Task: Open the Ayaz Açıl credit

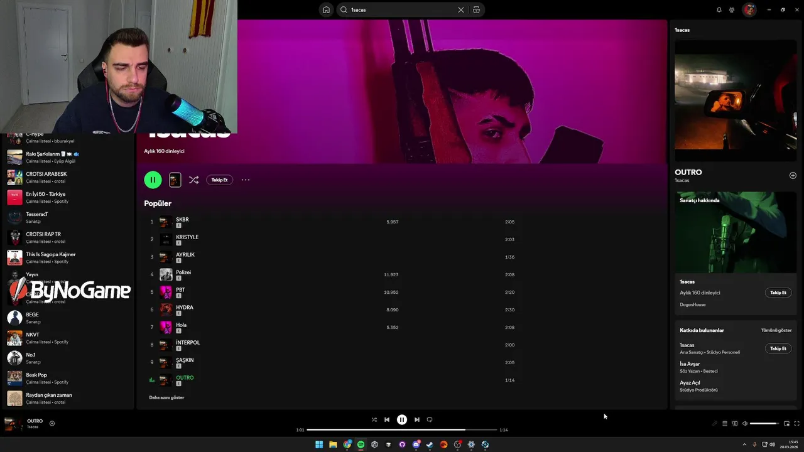Action: tap(690, 383)
